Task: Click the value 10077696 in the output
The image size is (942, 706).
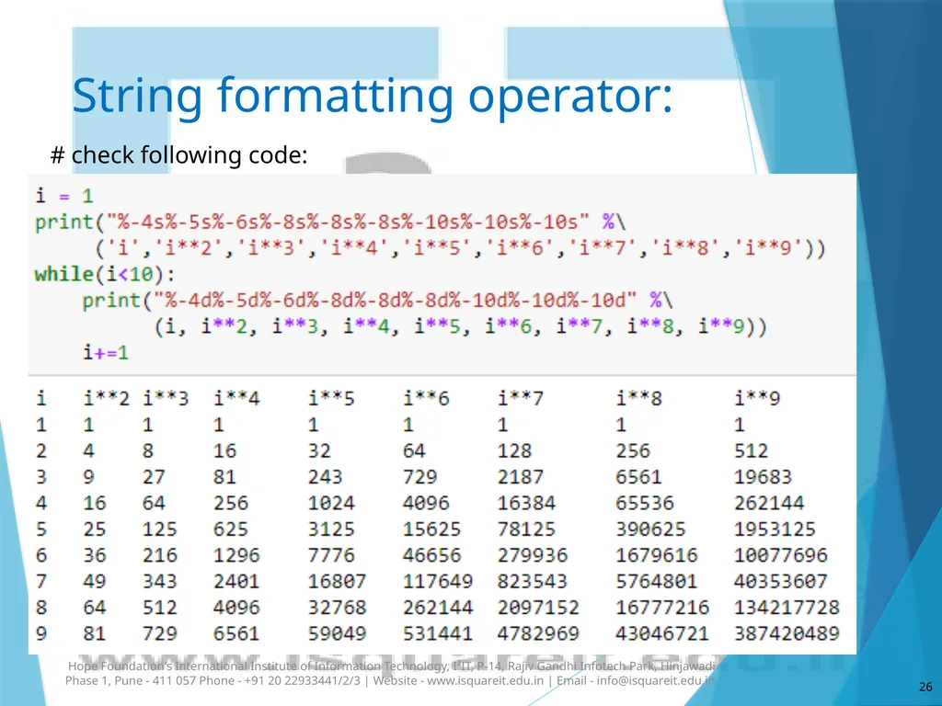Action: (780, 554)
